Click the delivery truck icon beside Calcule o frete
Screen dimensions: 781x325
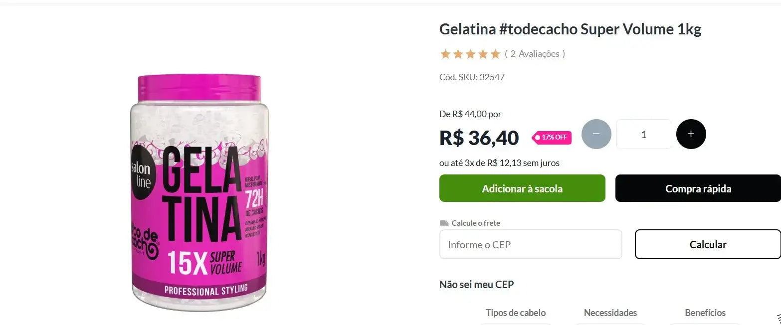pos(444,223)
